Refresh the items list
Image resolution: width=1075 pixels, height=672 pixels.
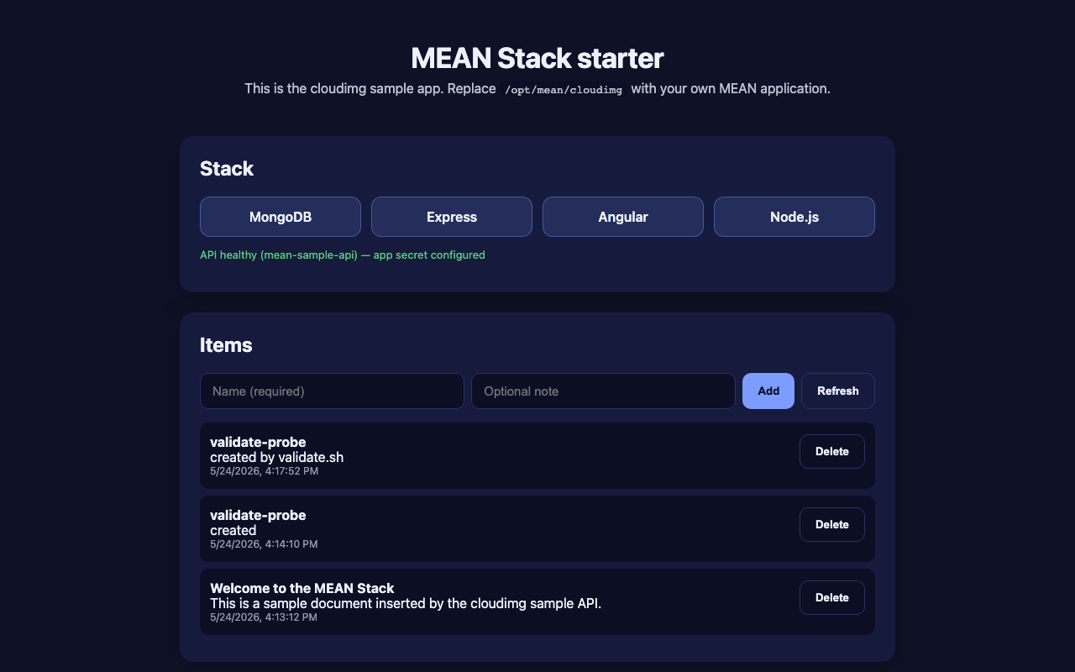coord(838,391)
